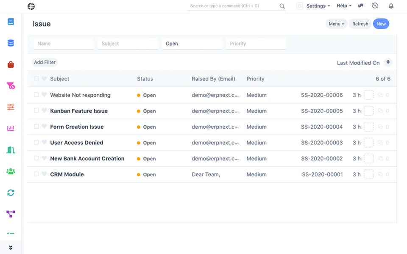
Task: Click the green people group sidebar icon
Action: tap(11, 171)
